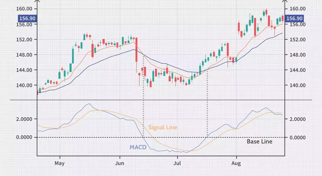Click the left MACD 2.0000 scale label
The width and height of the screenshot is (322, 176).
point(24,119)
